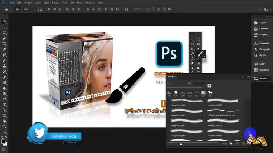
Task: Click the delete brush trash icon
Action: pos(244,144)
